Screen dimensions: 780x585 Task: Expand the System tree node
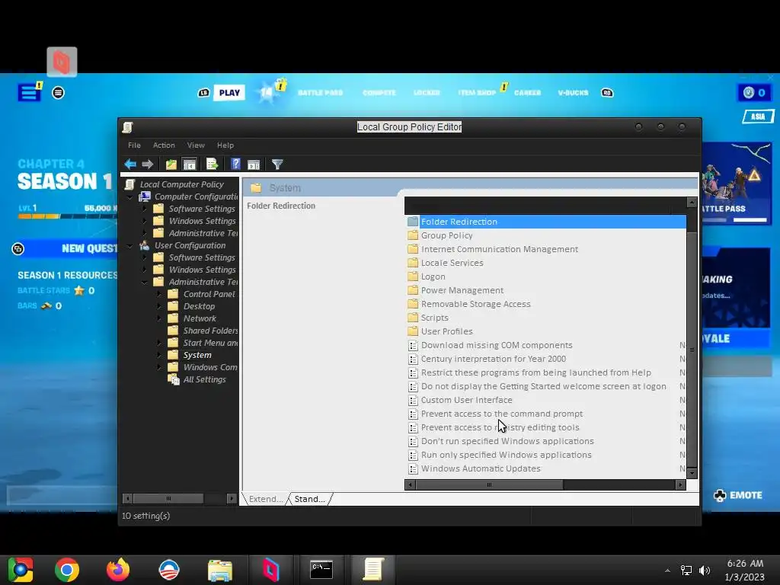tap(159, 355)
